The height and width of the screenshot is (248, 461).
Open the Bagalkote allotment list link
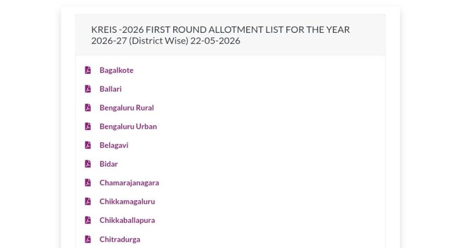pyautogui.click(x=117, y=71)
